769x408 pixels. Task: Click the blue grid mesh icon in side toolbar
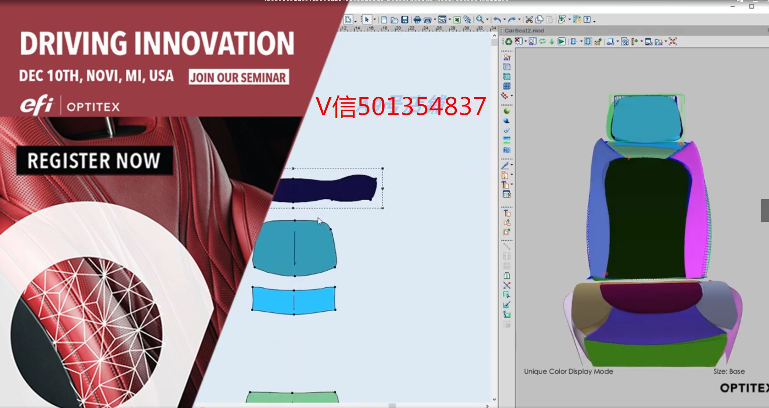tap(506, 86)
